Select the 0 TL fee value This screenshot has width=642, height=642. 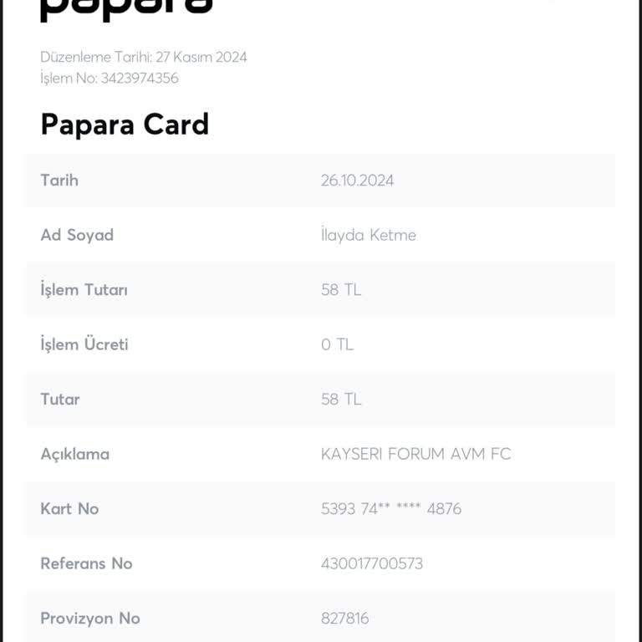point(337,344)
